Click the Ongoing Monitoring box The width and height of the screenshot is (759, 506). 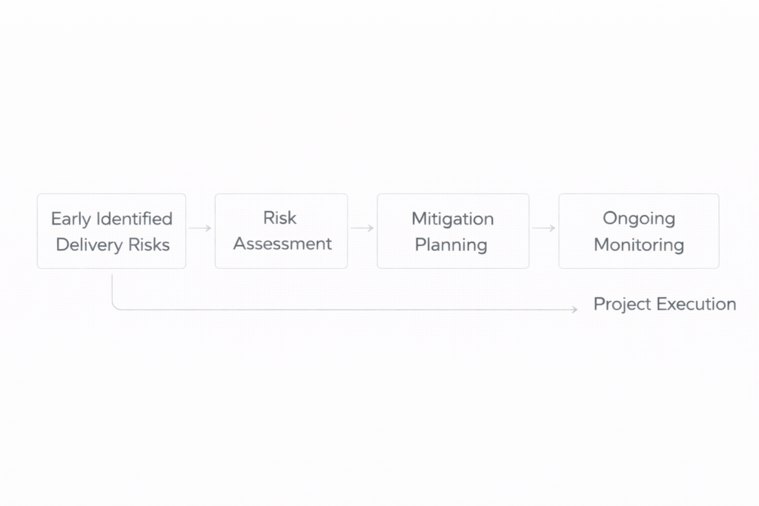[x=638, y=230]
